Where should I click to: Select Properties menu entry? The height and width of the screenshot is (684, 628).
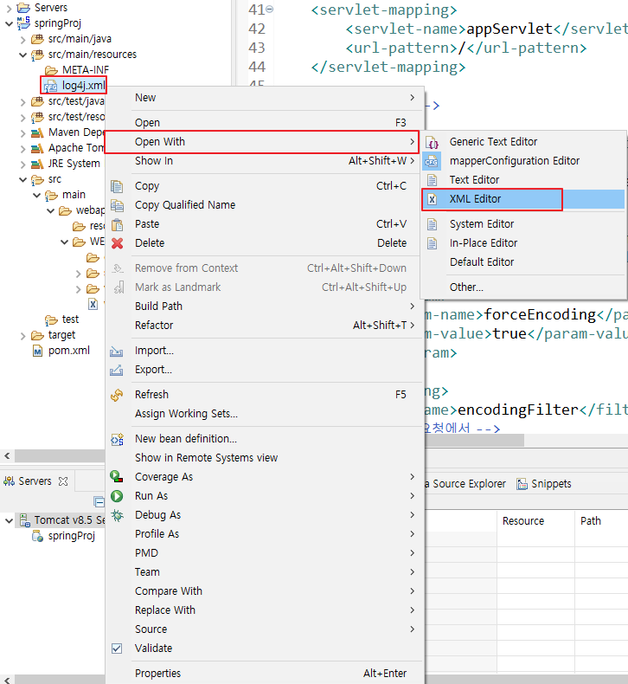264,674
